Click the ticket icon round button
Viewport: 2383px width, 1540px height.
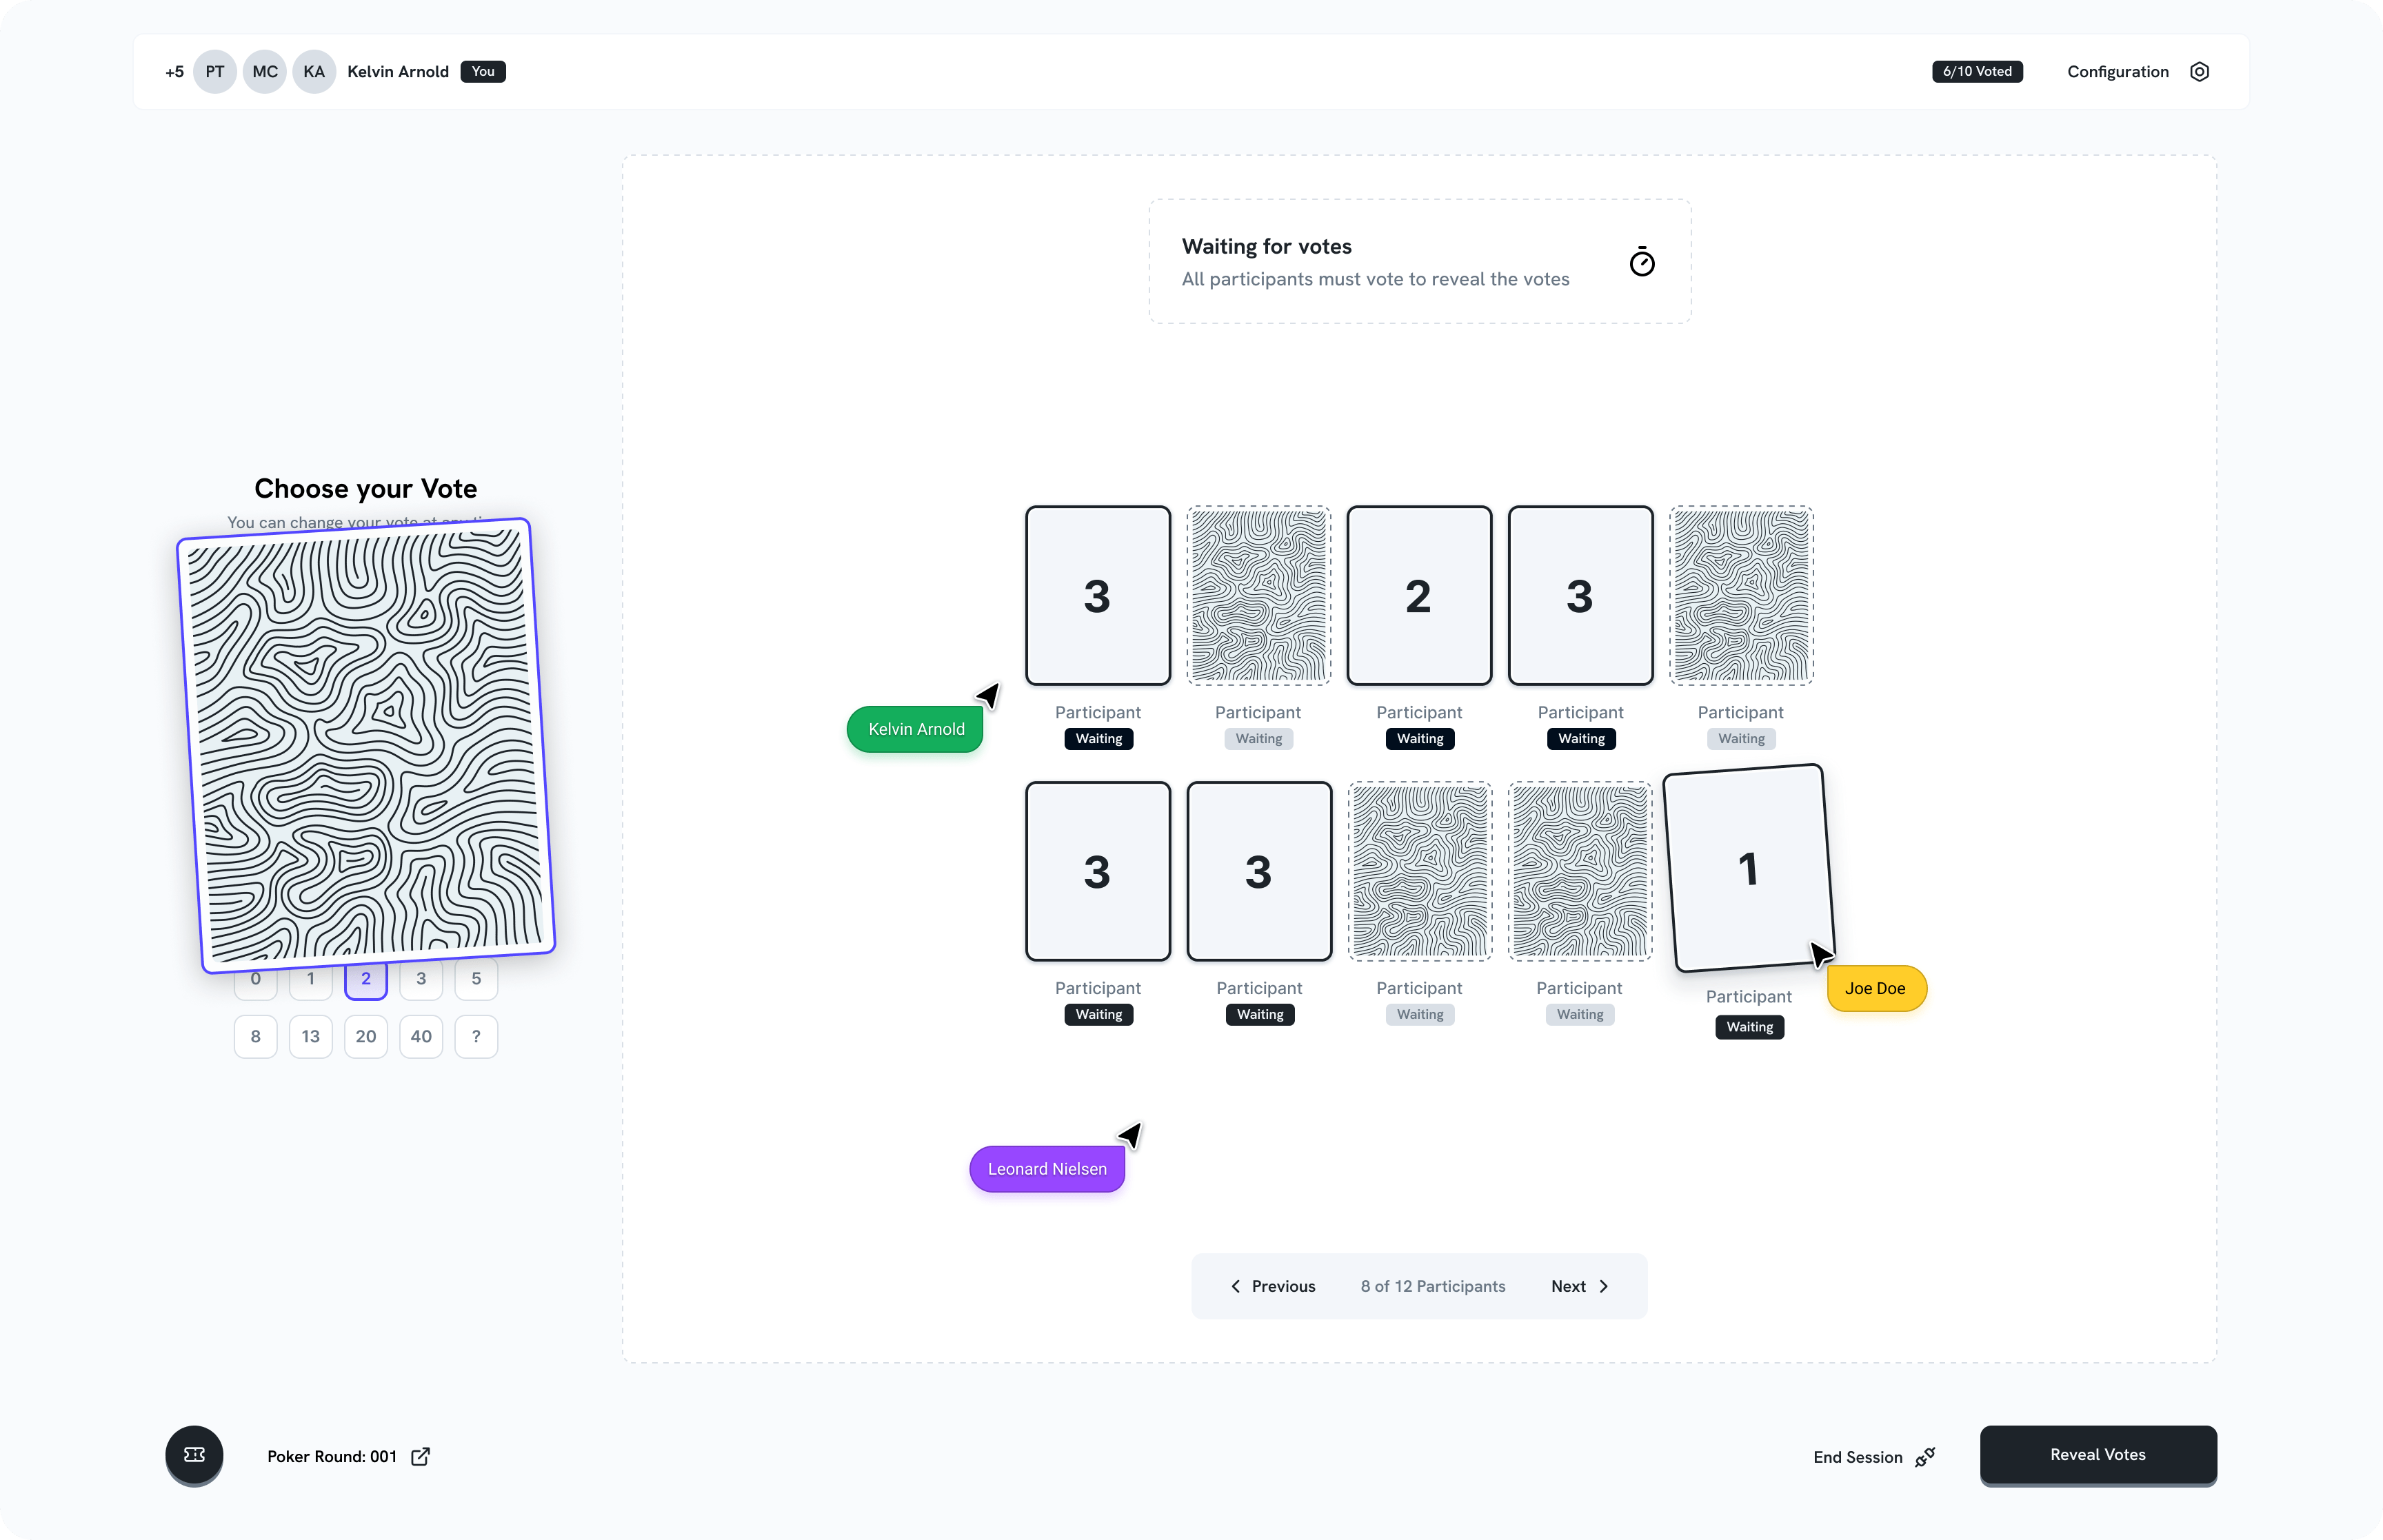pos(194,1455)
